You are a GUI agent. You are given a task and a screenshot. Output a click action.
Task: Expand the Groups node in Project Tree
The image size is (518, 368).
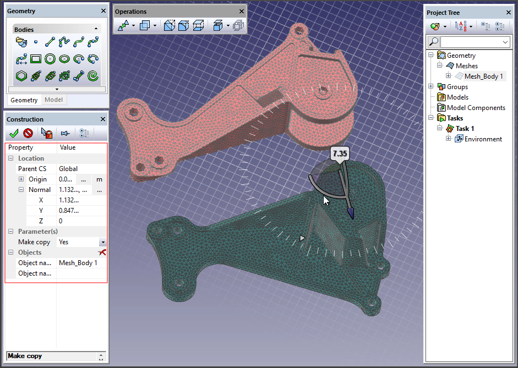[x=431, y=87]
